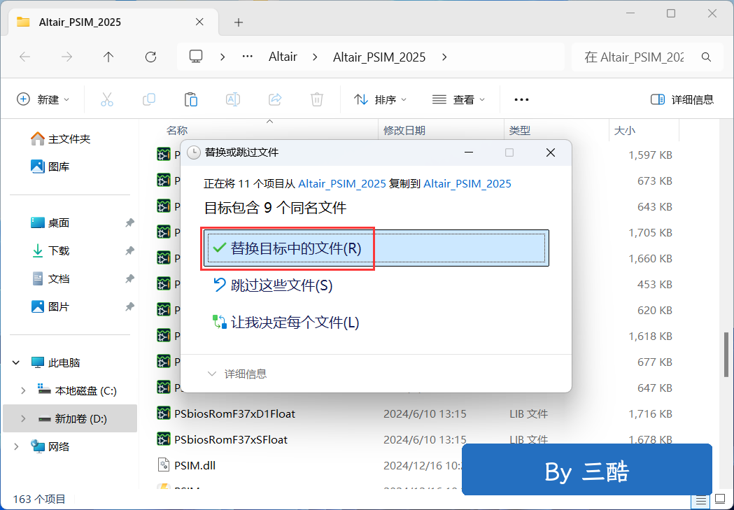Go back with the Back arrow
This screenshot has width=734, height=510.
pos(24,57)
